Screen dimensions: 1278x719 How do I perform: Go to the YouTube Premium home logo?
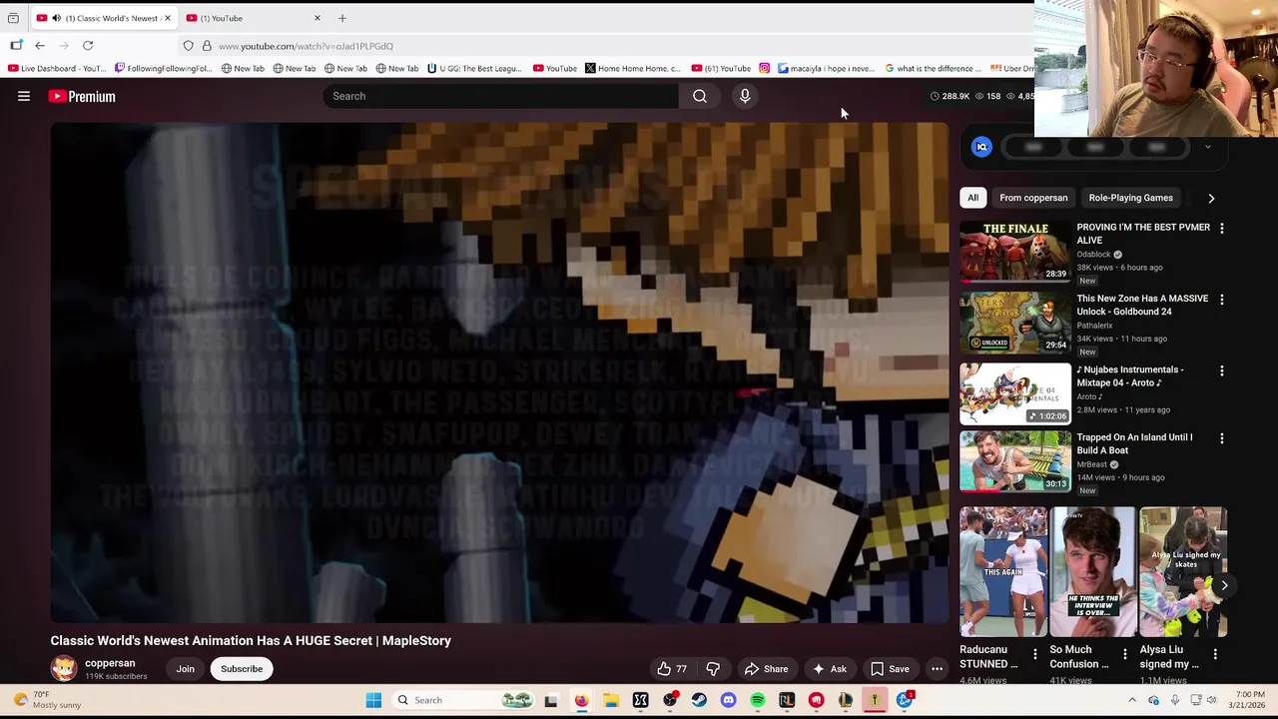[82, 96]
